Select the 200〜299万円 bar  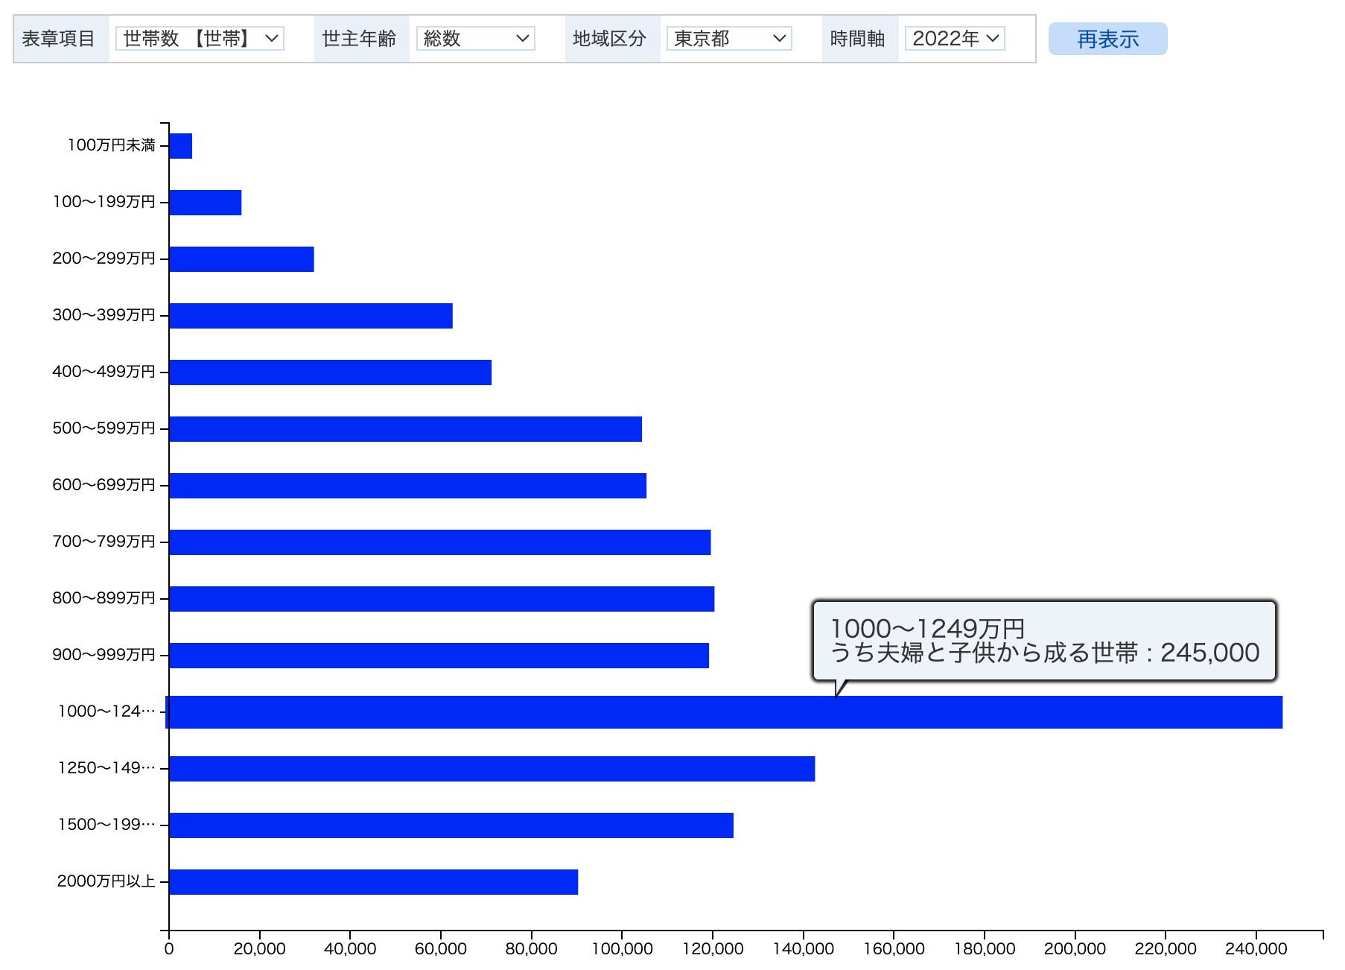tap(241, 259)
